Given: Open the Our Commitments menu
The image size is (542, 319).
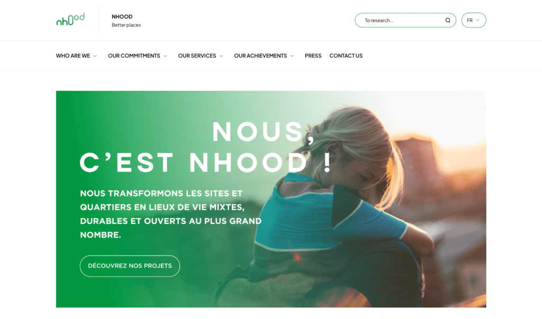Looking at the screenshot, I should [x=134, y=56].
